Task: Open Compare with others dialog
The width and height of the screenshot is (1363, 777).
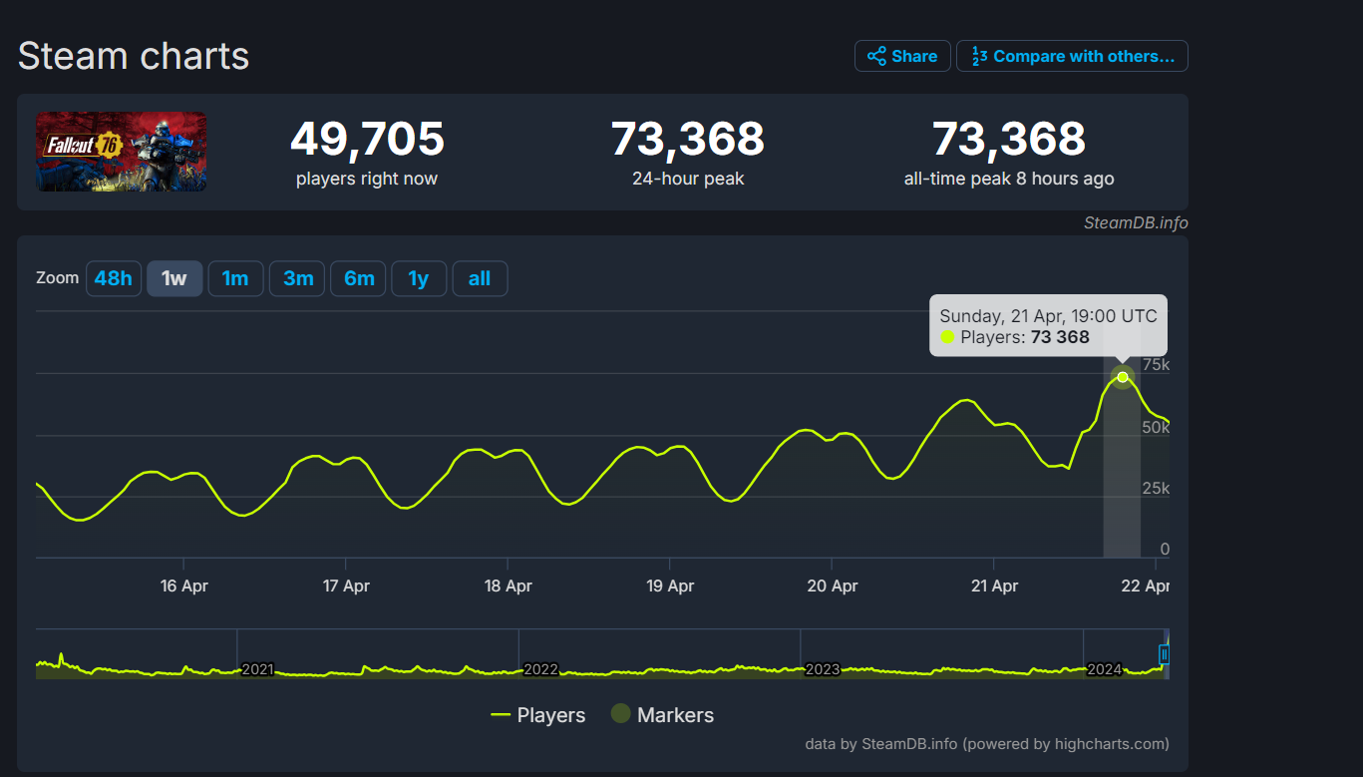Action: click(x=1072, y=56)
